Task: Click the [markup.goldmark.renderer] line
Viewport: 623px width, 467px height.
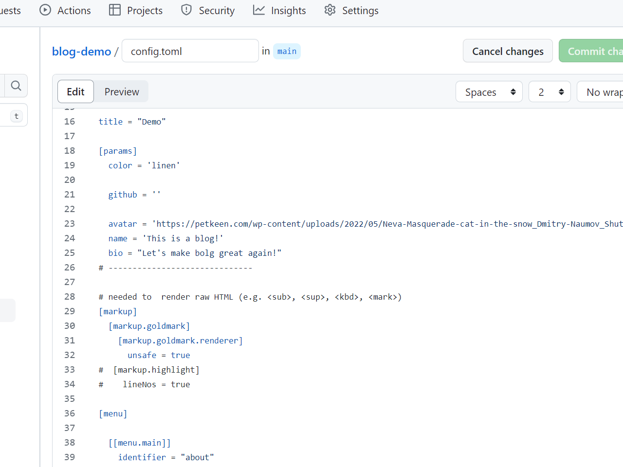Action: coord(181,341)
